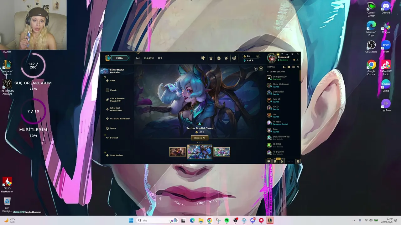Open Control Center desktop shortcut
Viewport: 401px width, 225px height.
click(371, 9)
